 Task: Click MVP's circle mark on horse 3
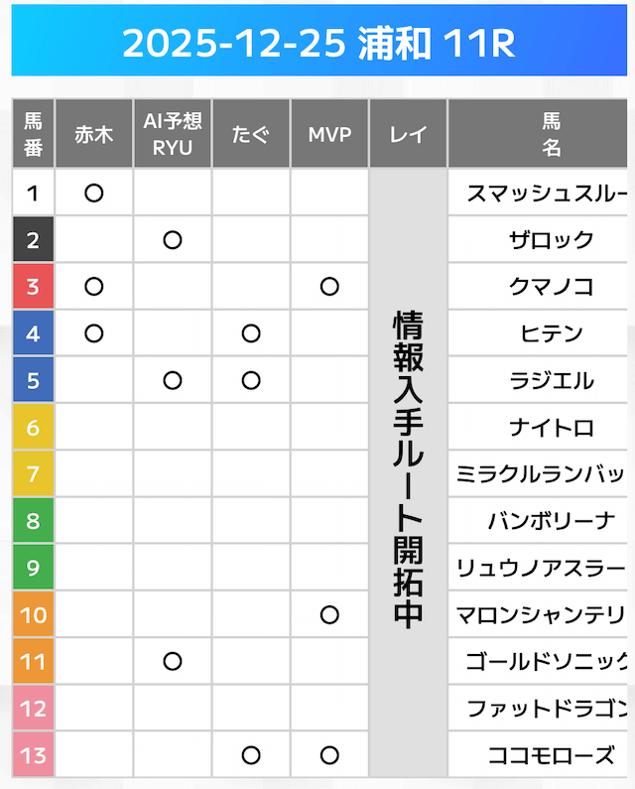point(329,287)
